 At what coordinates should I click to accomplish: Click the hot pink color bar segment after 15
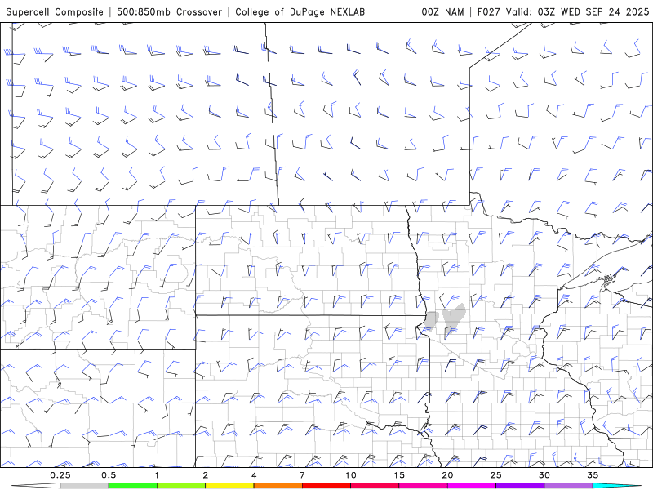click(x=423, y=486)
